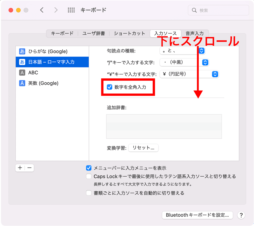Go forward with the right chevron
254x226 pixels.
pos(56,10)
